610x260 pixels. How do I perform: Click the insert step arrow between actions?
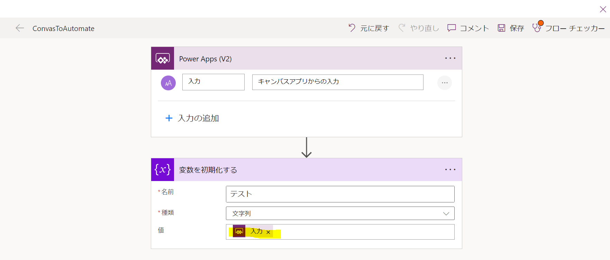pyautogui.click(x=307, y=148)
